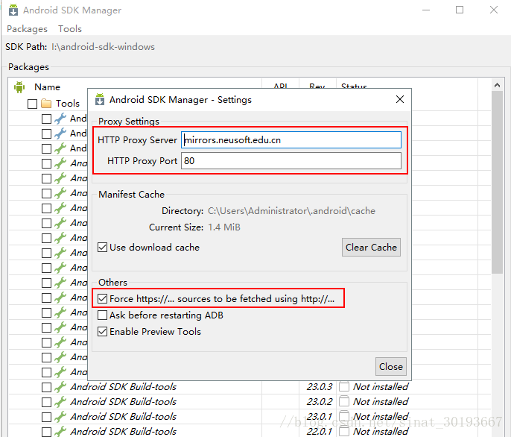The height and width of the screenshot is (437, 511).
Task: Select Android SDK Build-tools 23.0.3 row text
Action: tap(124, 387)
